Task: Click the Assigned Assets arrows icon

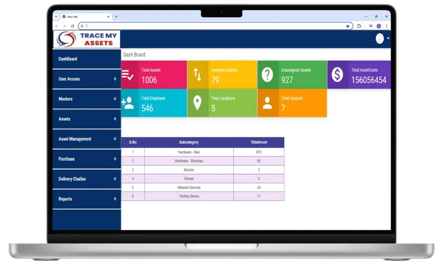Action: (197, 75)
